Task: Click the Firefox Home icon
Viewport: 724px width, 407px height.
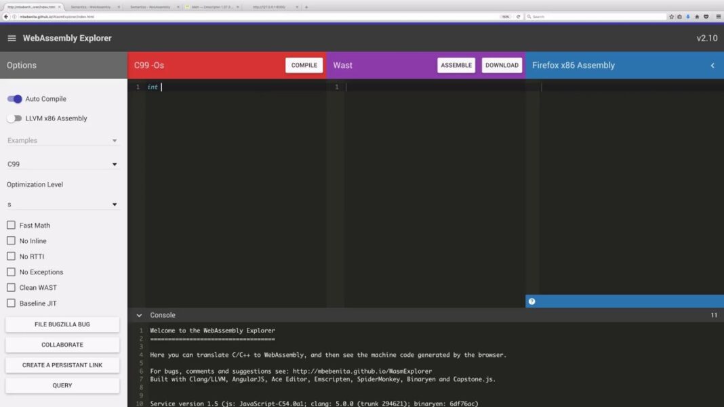Action: (697, 16)
